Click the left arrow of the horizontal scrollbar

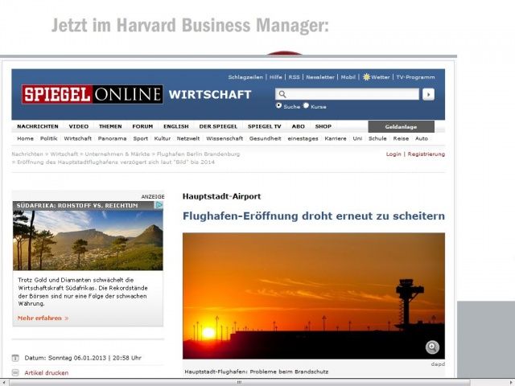tap(3, 383)
